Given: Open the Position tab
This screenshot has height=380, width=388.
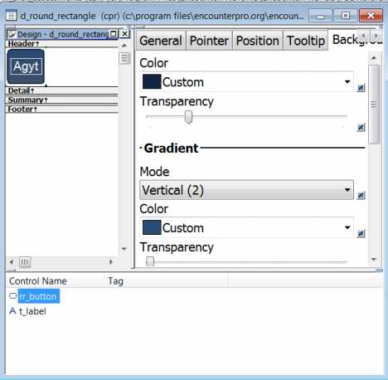Looking at the screenshot, I should (x=258, y=41).
